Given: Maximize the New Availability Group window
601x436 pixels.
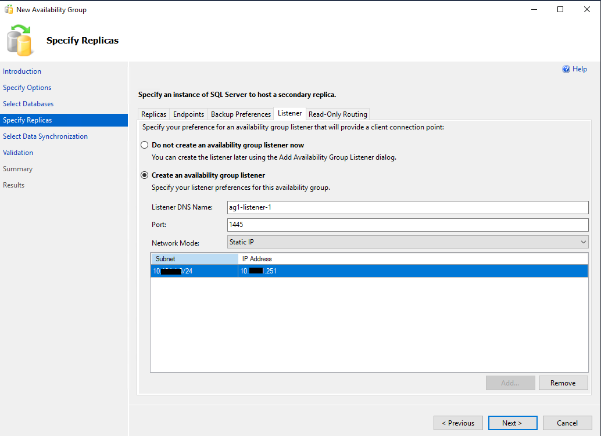Looking at the screenshot, I should pos(560,9).
